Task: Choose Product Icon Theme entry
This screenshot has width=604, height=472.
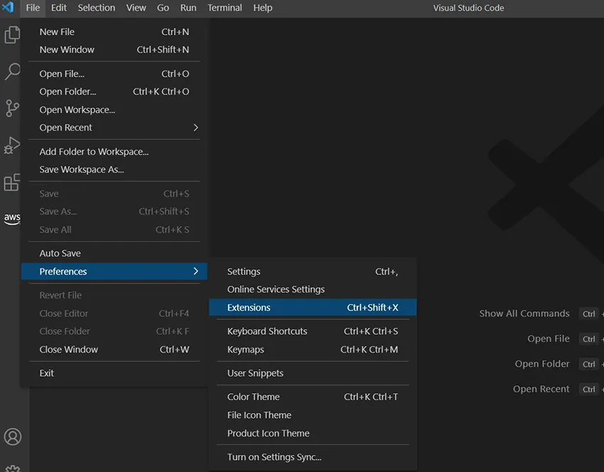Action: (313, 433)
